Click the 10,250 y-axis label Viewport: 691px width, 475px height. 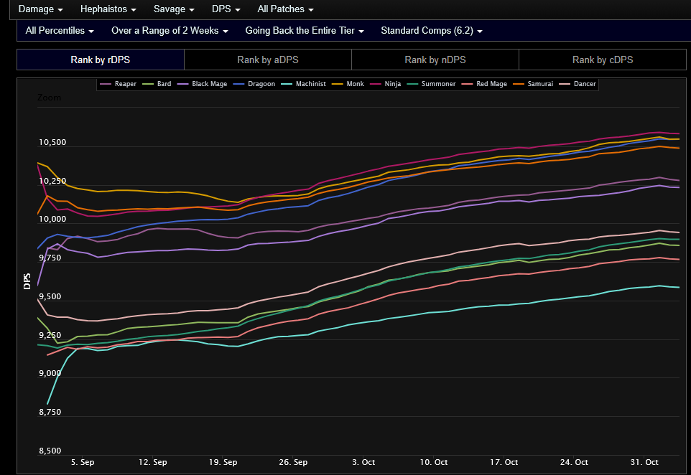click(52, 181)
